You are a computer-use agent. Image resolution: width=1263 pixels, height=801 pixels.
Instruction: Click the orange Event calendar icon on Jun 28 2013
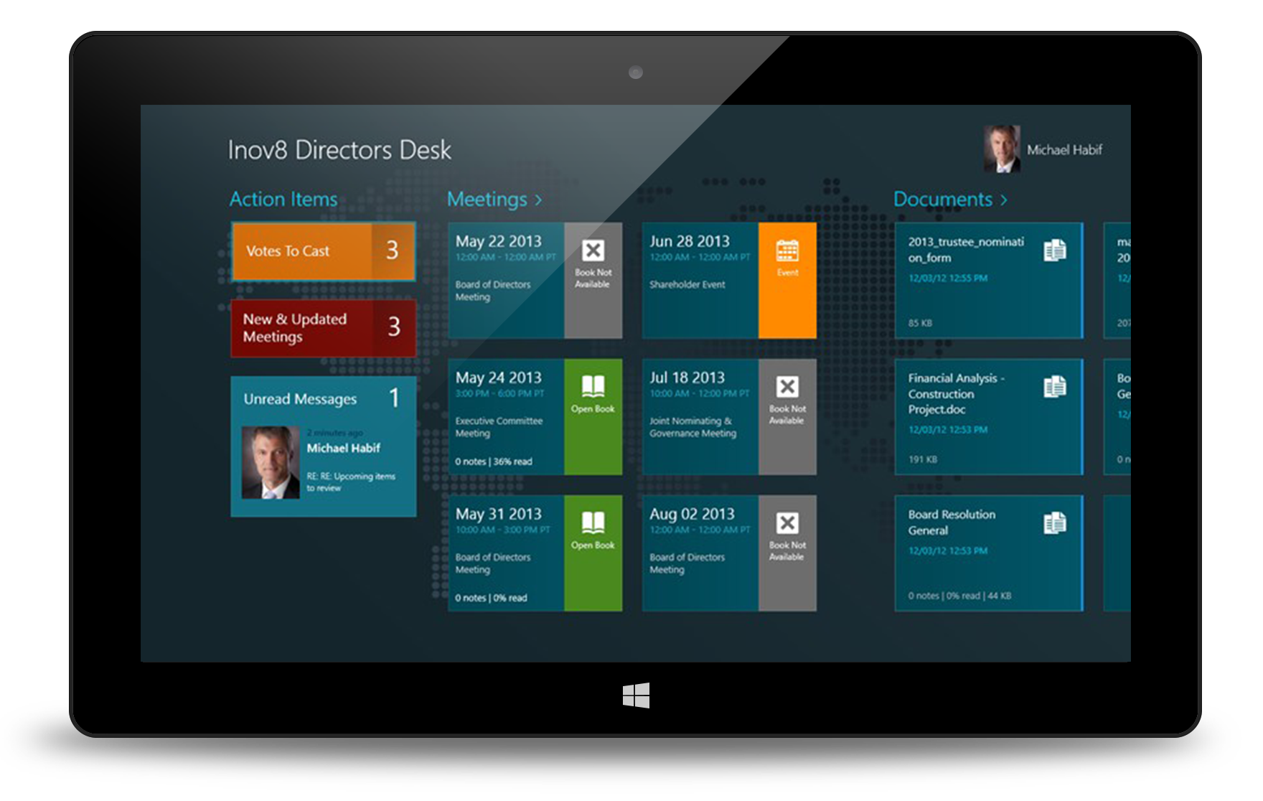pyautogui.click(x=787, y=251)
